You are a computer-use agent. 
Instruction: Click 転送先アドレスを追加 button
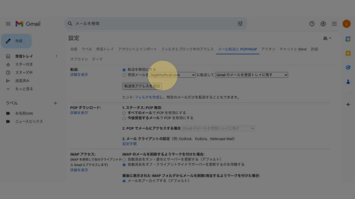pos(142,86)
